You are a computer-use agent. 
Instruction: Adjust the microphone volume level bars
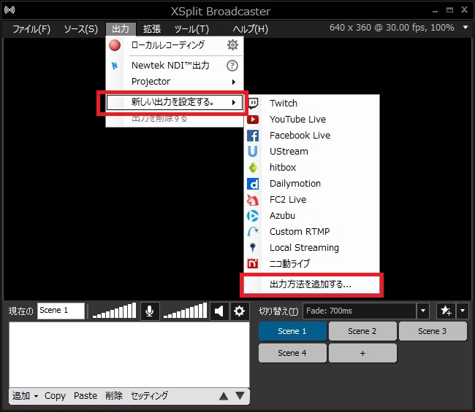coord(114,311)
